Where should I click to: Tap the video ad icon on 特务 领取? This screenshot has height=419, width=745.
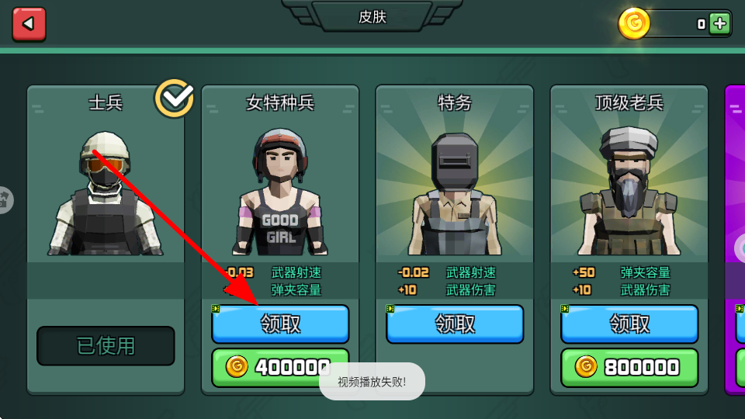click(x=390, y=309)
